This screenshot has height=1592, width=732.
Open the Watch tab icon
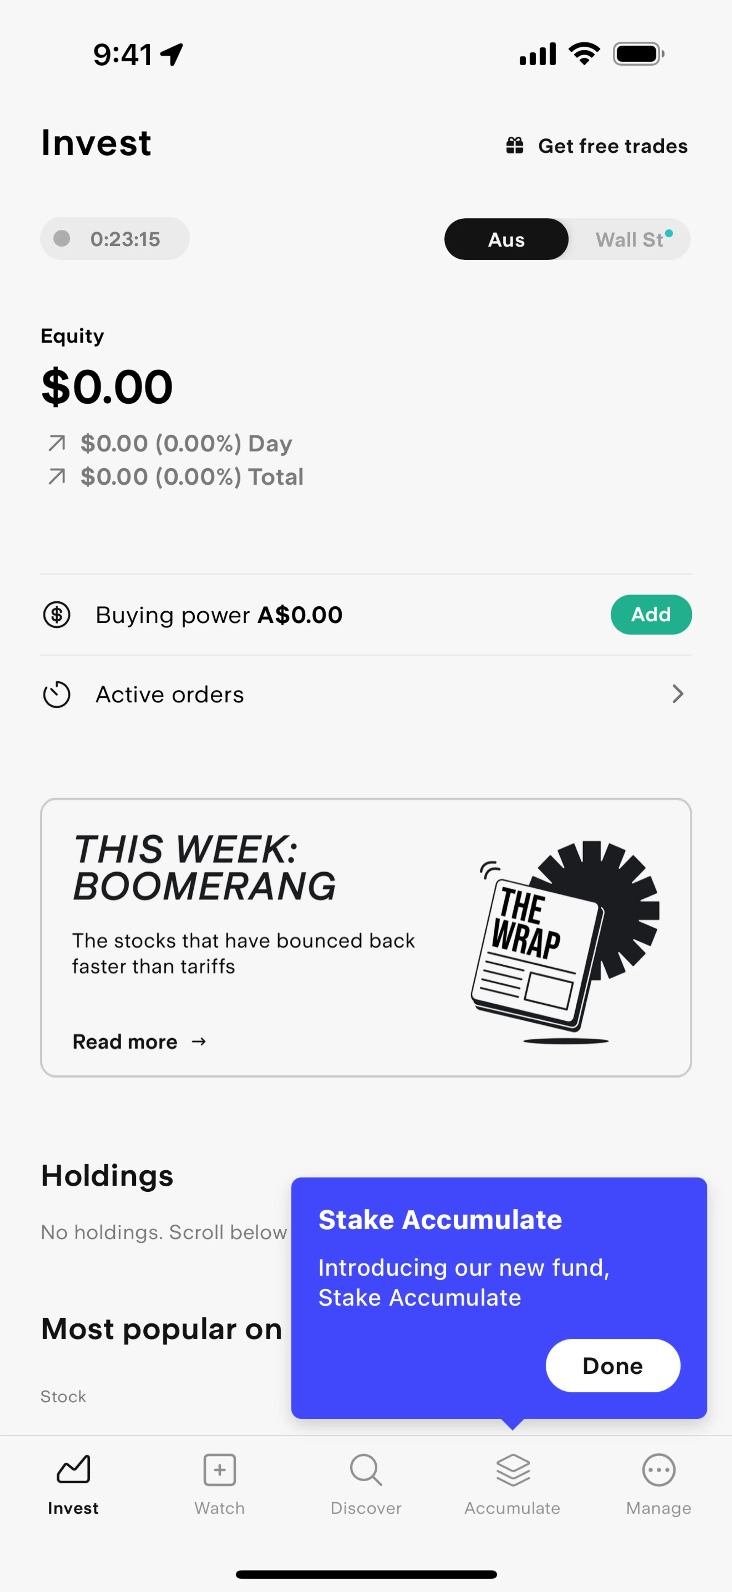pos(220,1470)
